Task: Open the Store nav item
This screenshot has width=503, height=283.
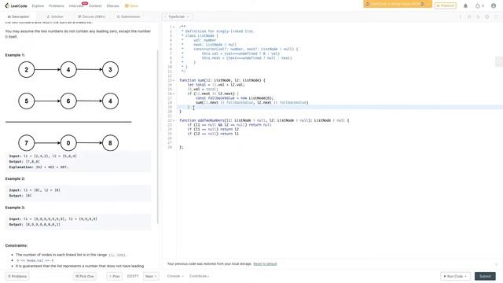Action: [x=131, y=6]
